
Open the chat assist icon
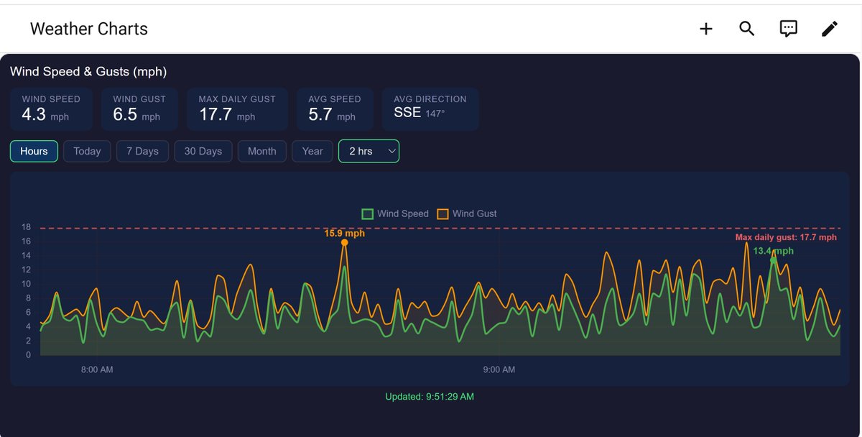[x=789, y=29]
